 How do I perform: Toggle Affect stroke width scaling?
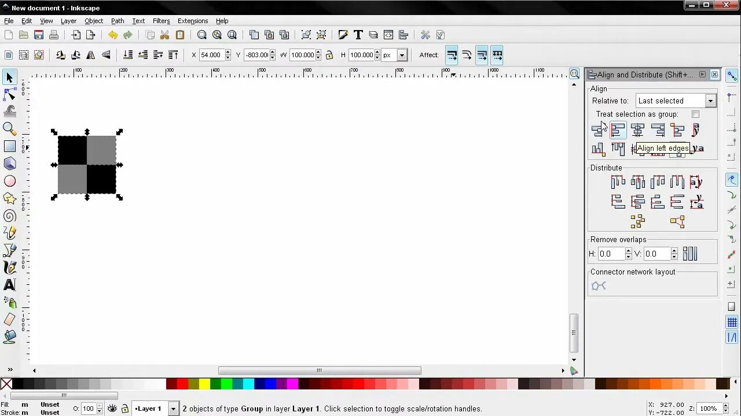(x=452, y=55)
